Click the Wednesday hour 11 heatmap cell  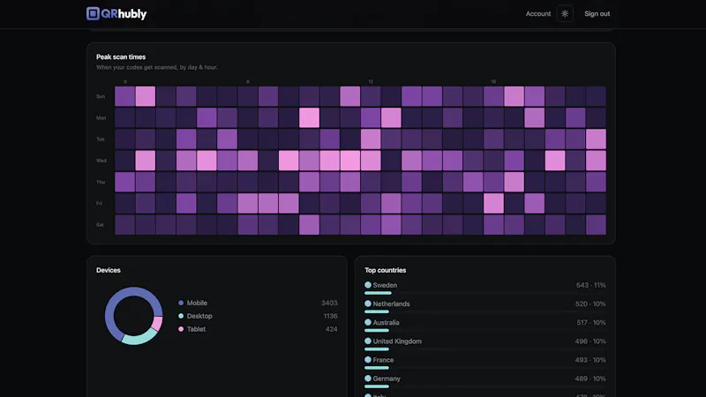[x=350, y=161]
